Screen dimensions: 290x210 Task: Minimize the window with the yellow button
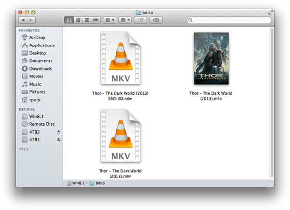[x=27, y=12]
